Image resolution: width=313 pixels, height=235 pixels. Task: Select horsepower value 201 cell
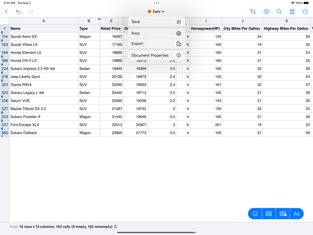coord(206,125)
